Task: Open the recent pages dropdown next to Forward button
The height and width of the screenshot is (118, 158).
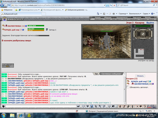Action: [9, 5]
